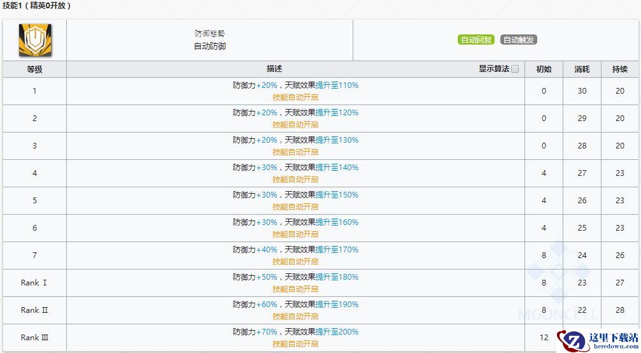Viewport: 641px width, 353px height.
Task: Click the yellow shield skill icon
Action: pos(34,40)
